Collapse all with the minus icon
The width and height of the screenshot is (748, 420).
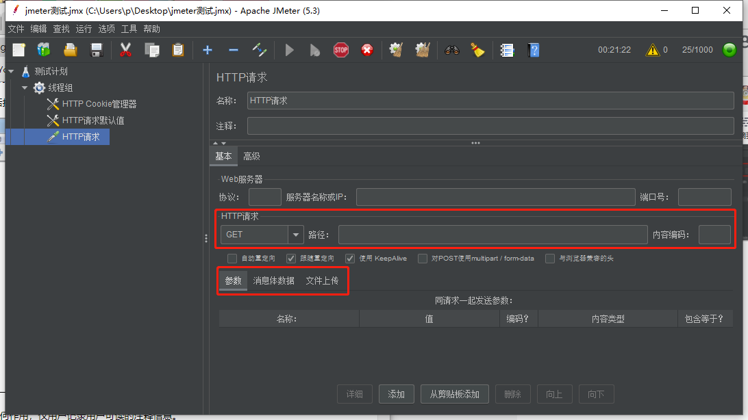[234, 50]
